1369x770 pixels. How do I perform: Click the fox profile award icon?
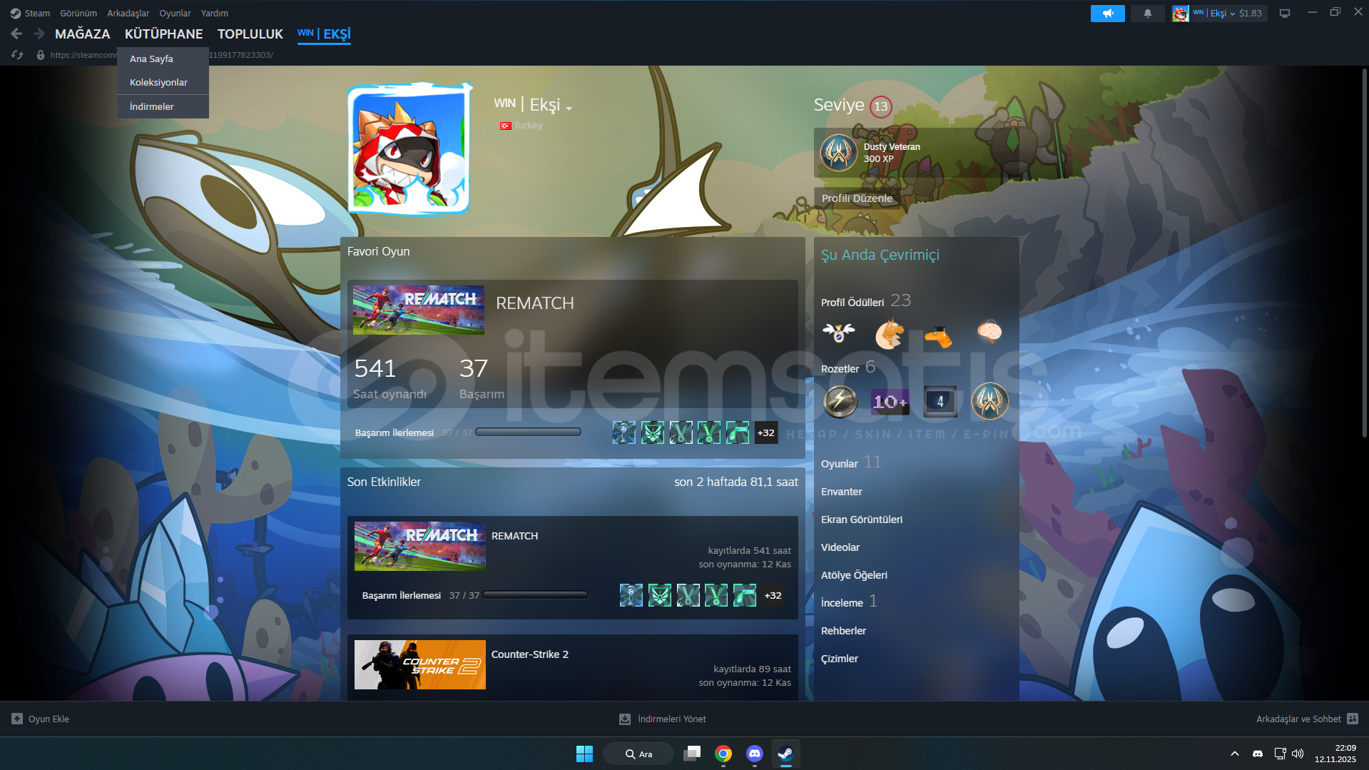(x=889, y=333)
